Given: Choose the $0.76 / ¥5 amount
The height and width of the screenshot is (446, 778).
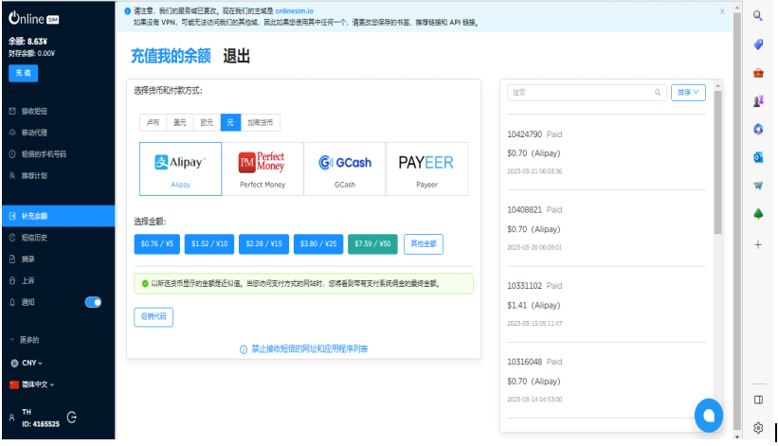Looking at the screenshot, I should click(156, 243).
